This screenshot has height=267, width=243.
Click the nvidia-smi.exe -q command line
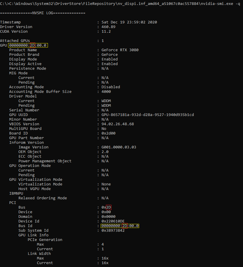tap(120, 3)
